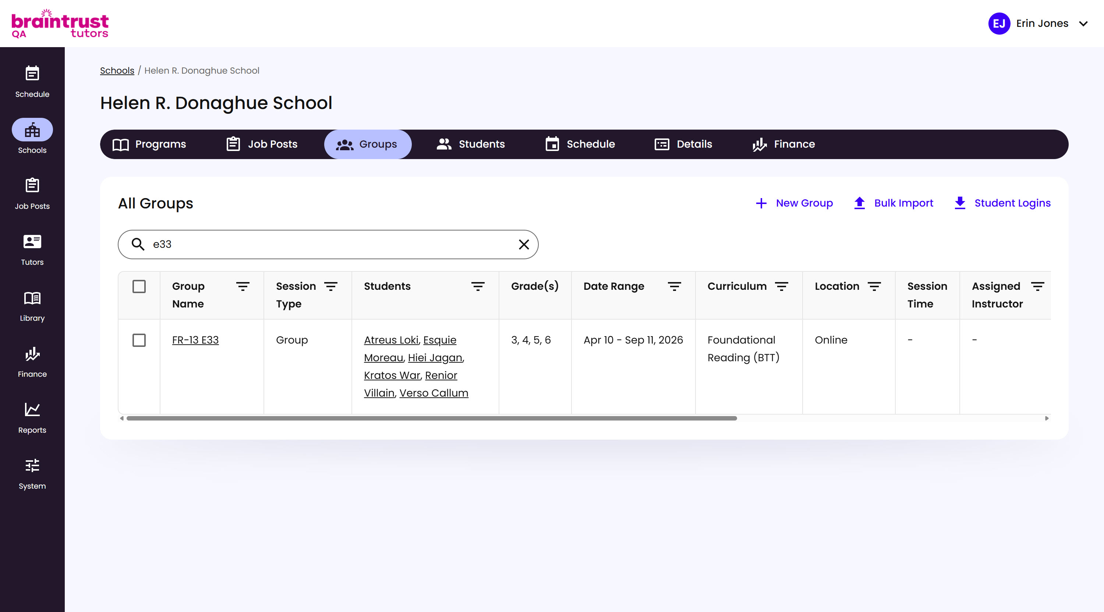Tick the select-all checkbox in table header
1104x612 pixels.
pyautogui.click(x=139, y=286)
